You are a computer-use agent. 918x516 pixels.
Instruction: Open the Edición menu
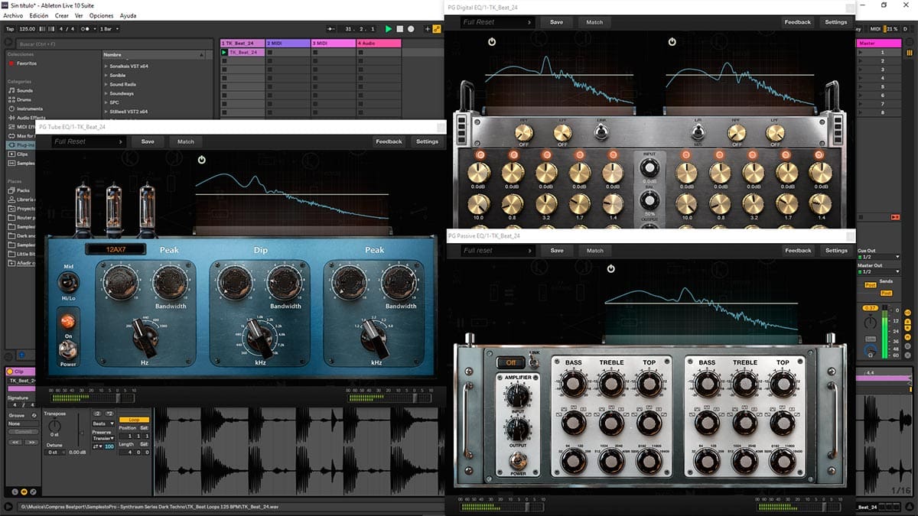click(38, 15)
